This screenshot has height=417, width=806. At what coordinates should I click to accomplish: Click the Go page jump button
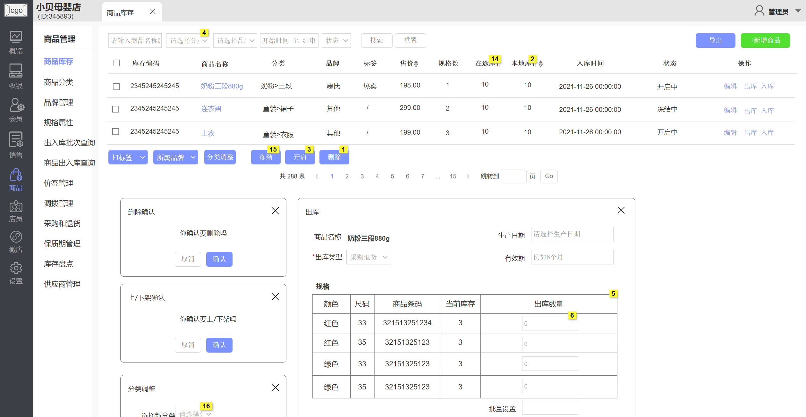click(x=549, y=176)
